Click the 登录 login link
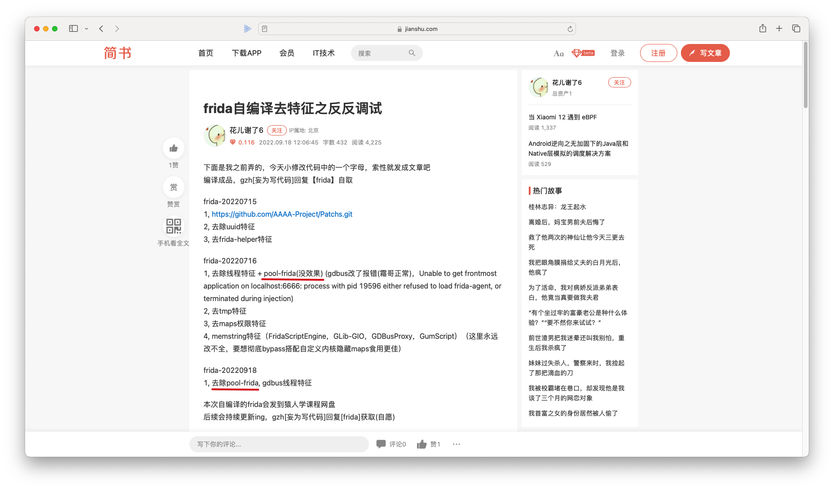The width and height of the screenshot is (834, 490). coord(618,53)
